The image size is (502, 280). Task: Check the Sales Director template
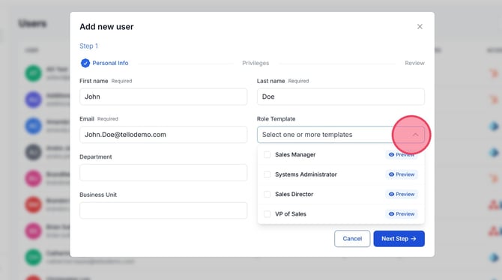[x=267, y=194]
